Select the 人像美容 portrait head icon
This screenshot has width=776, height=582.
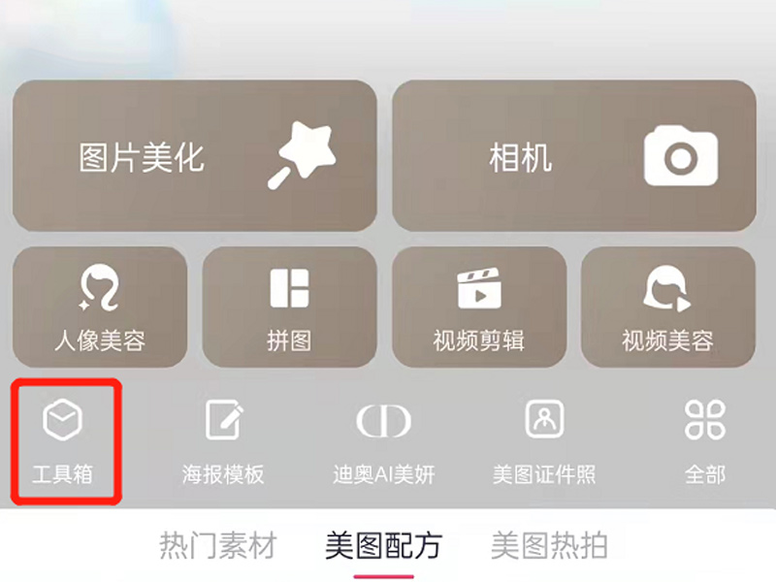(100, 287)
